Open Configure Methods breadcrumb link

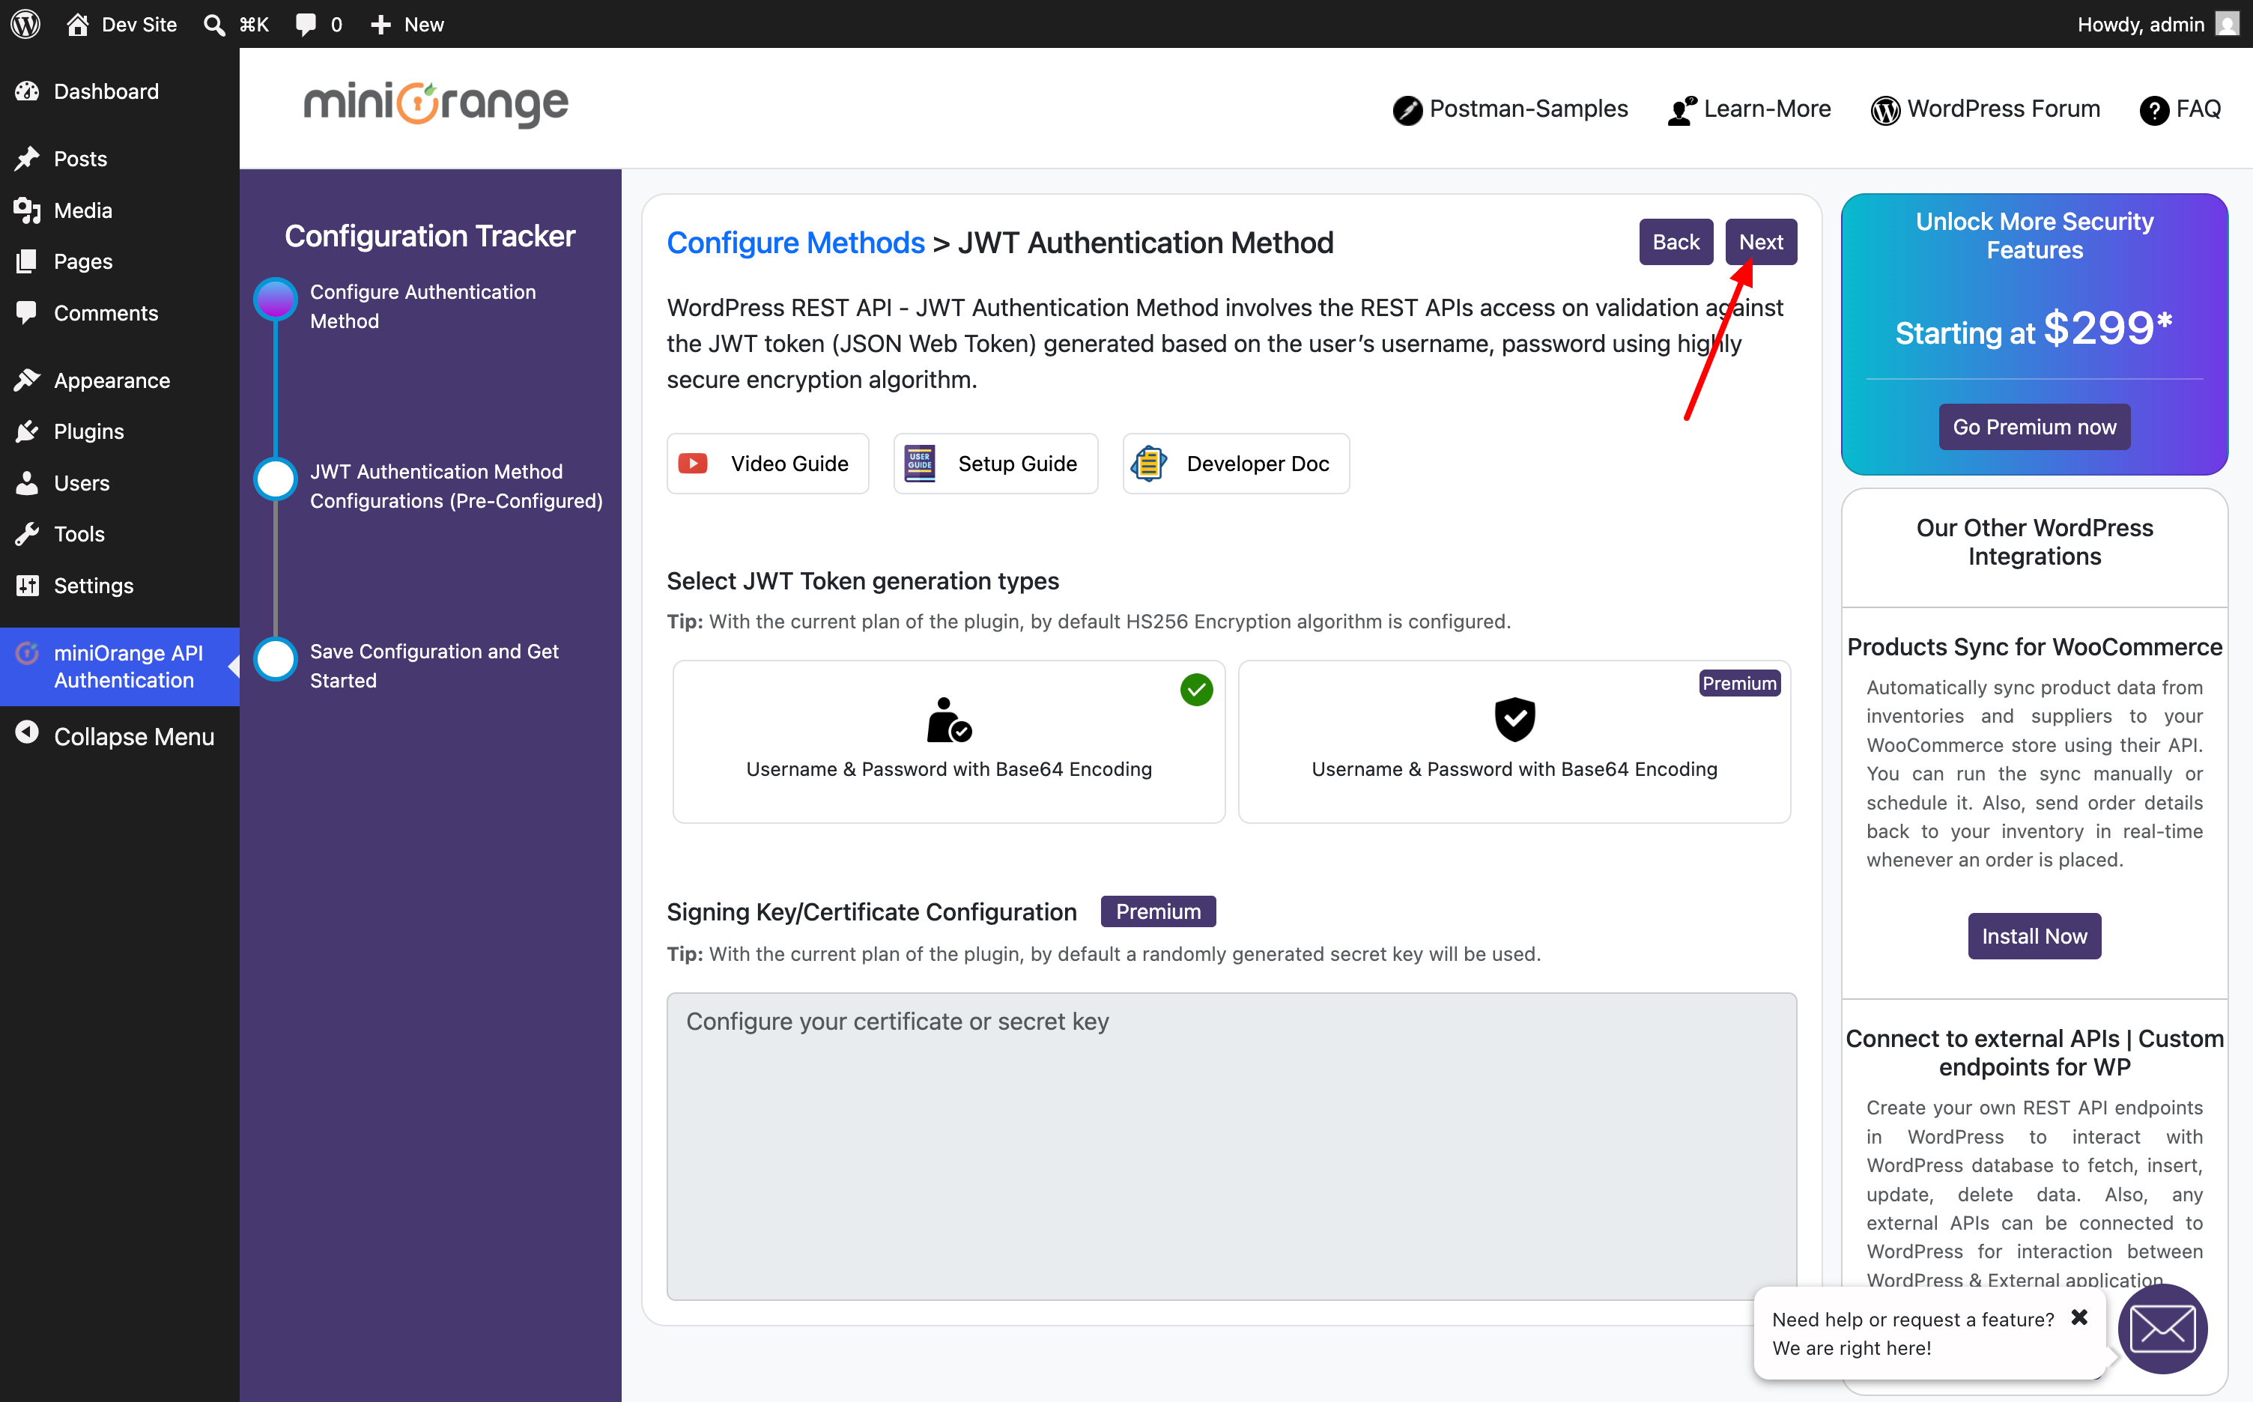tap(795, 243)
